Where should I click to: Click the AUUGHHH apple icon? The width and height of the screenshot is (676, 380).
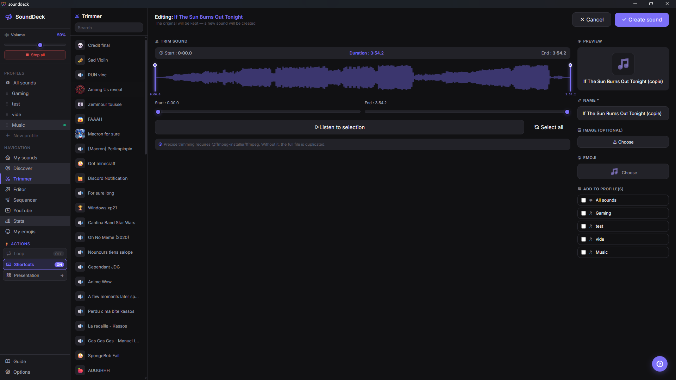pyautogui.click(x=80, y=370)
